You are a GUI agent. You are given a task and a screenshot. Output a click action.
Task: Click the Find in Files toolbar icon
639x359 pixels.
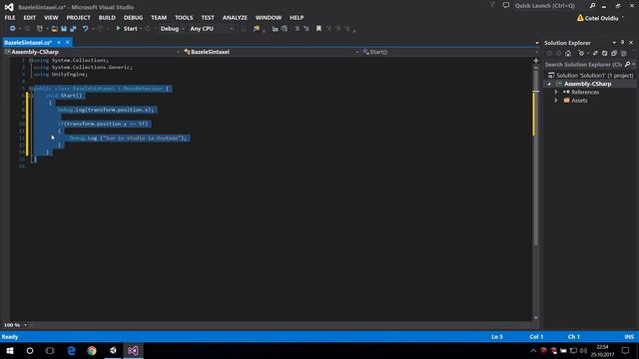(x=257, y=29)
